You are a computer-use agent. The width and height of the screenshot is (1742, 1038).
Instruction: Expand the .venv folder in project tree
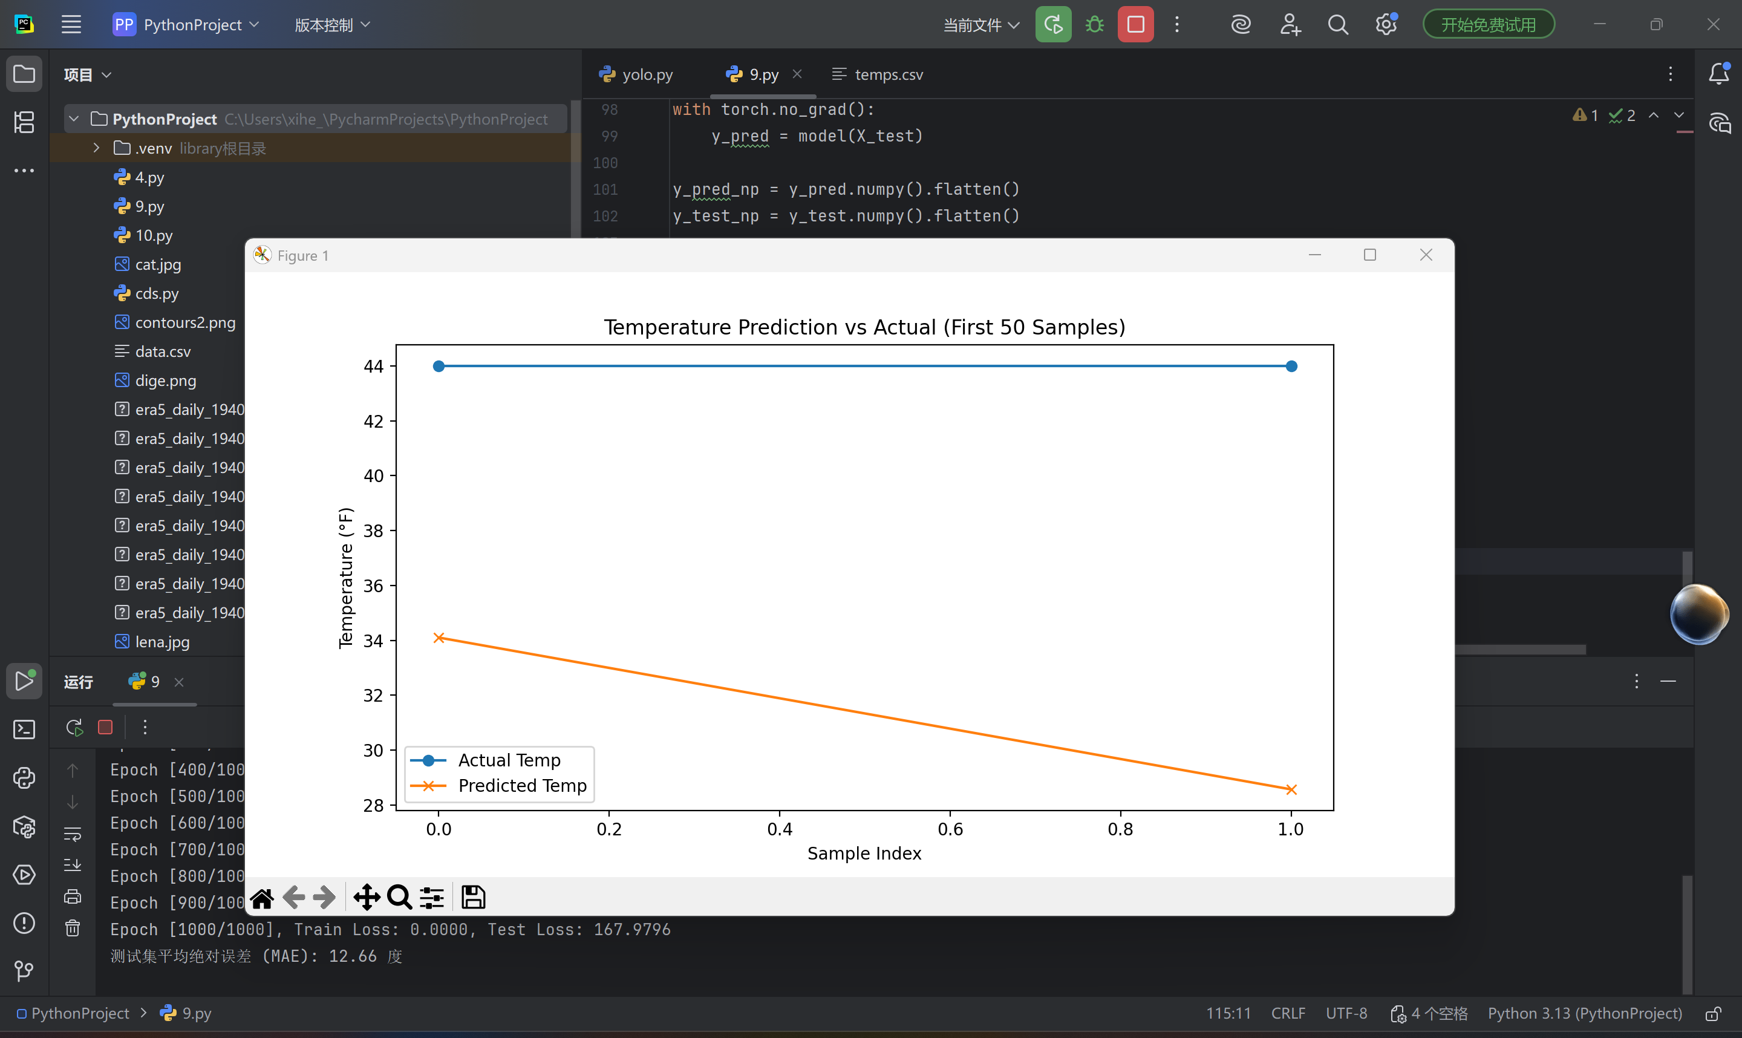click(x=97, y=148)
